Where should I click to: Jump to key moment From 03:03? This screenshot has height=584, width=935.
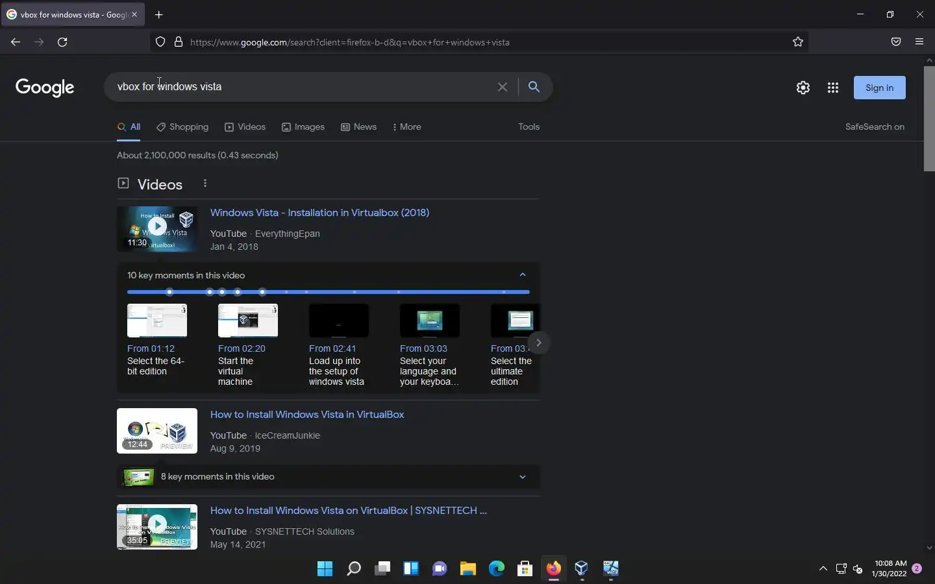[x=423, y=348]
